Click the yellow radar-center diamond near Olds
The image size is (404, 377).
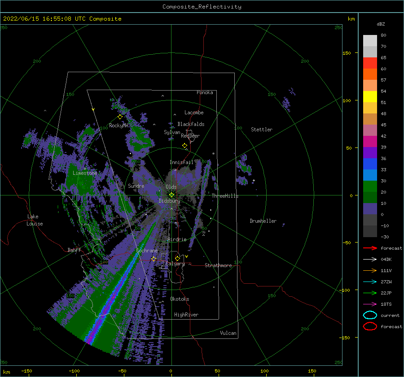(x=171, y=195)
